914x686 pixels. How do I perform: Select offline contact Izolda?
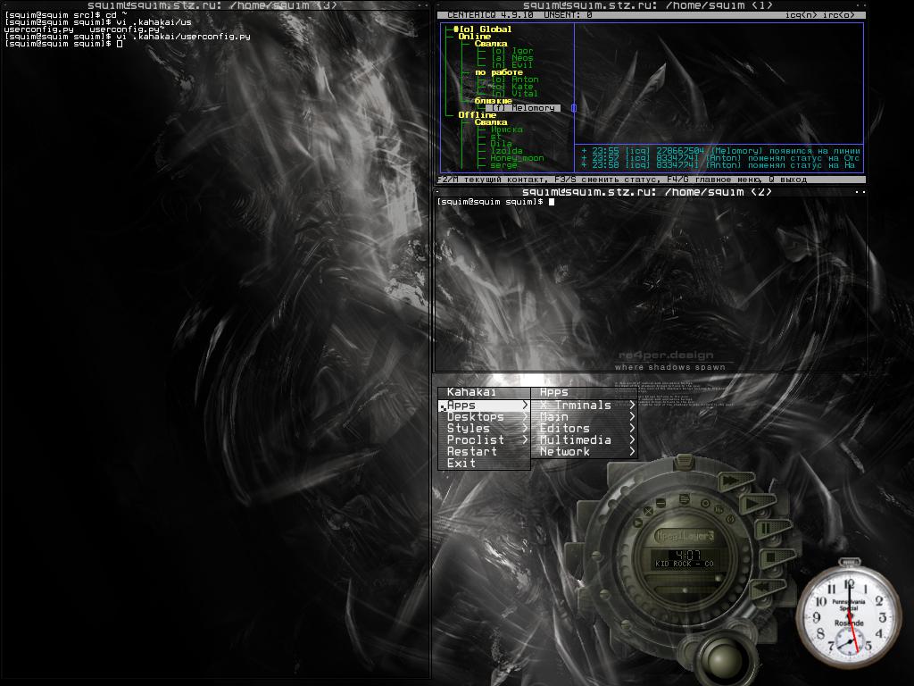coord(507,150)
